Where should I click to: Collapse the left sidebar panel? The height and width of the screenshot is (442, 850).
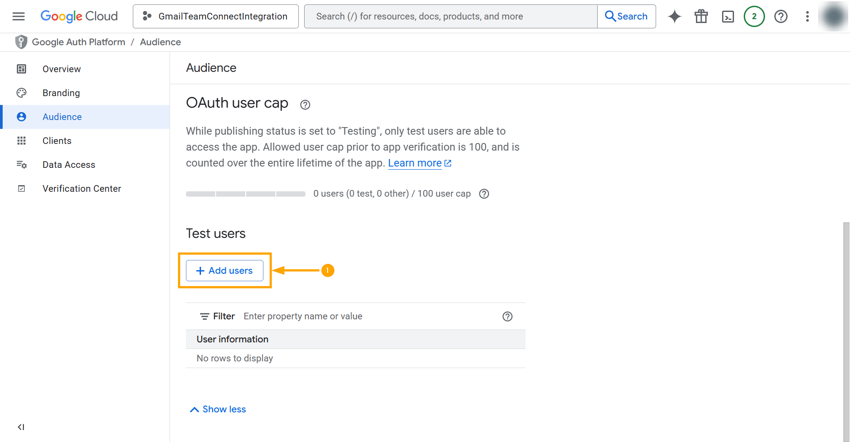(21, 427)
